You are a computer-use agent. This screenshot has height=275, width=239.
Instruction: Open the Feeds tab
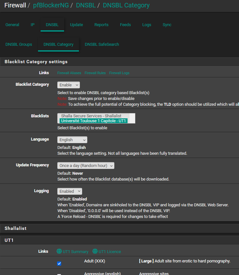125,25
